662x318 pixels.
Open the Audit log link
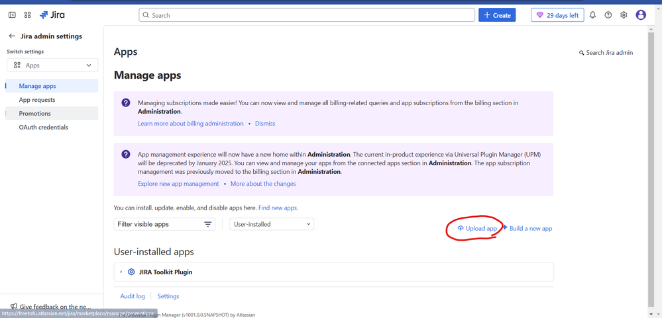(x=133, y=296)
